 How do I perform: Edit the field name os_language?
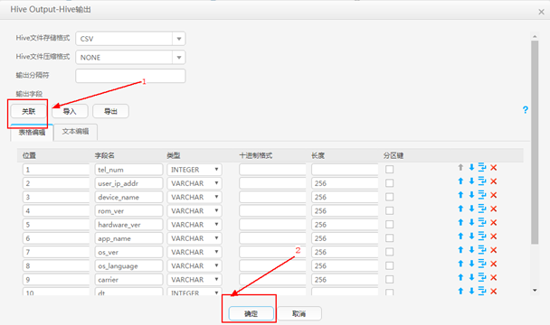click(x=128, y=265)
